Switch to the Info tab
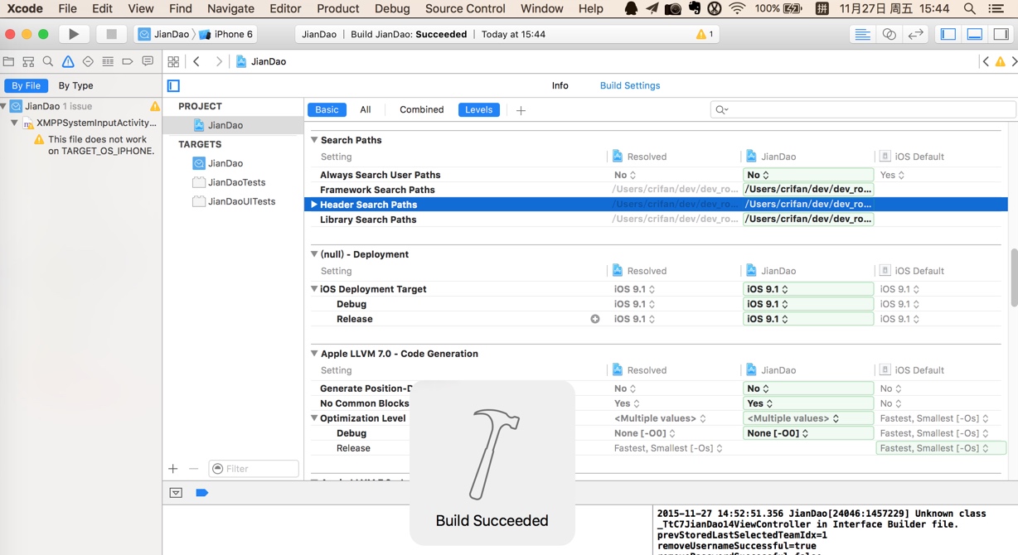 [x=560, y=84]
